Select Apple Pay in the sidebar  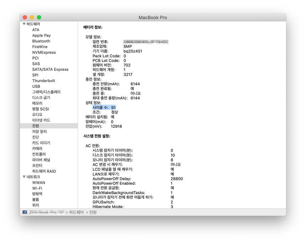[x=41, y=36]
